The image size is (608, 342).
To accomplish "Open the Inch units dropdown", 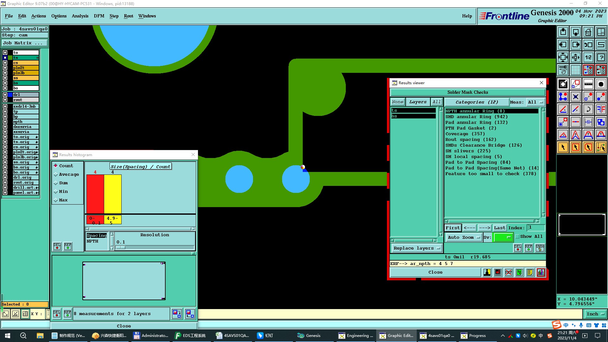I will (595, 314).
